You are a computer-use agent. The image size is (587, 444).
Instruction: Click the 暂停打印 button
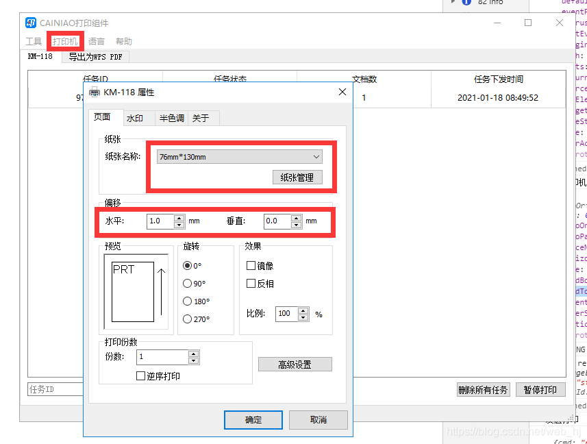pyautogui.click(x=540, y=390)
